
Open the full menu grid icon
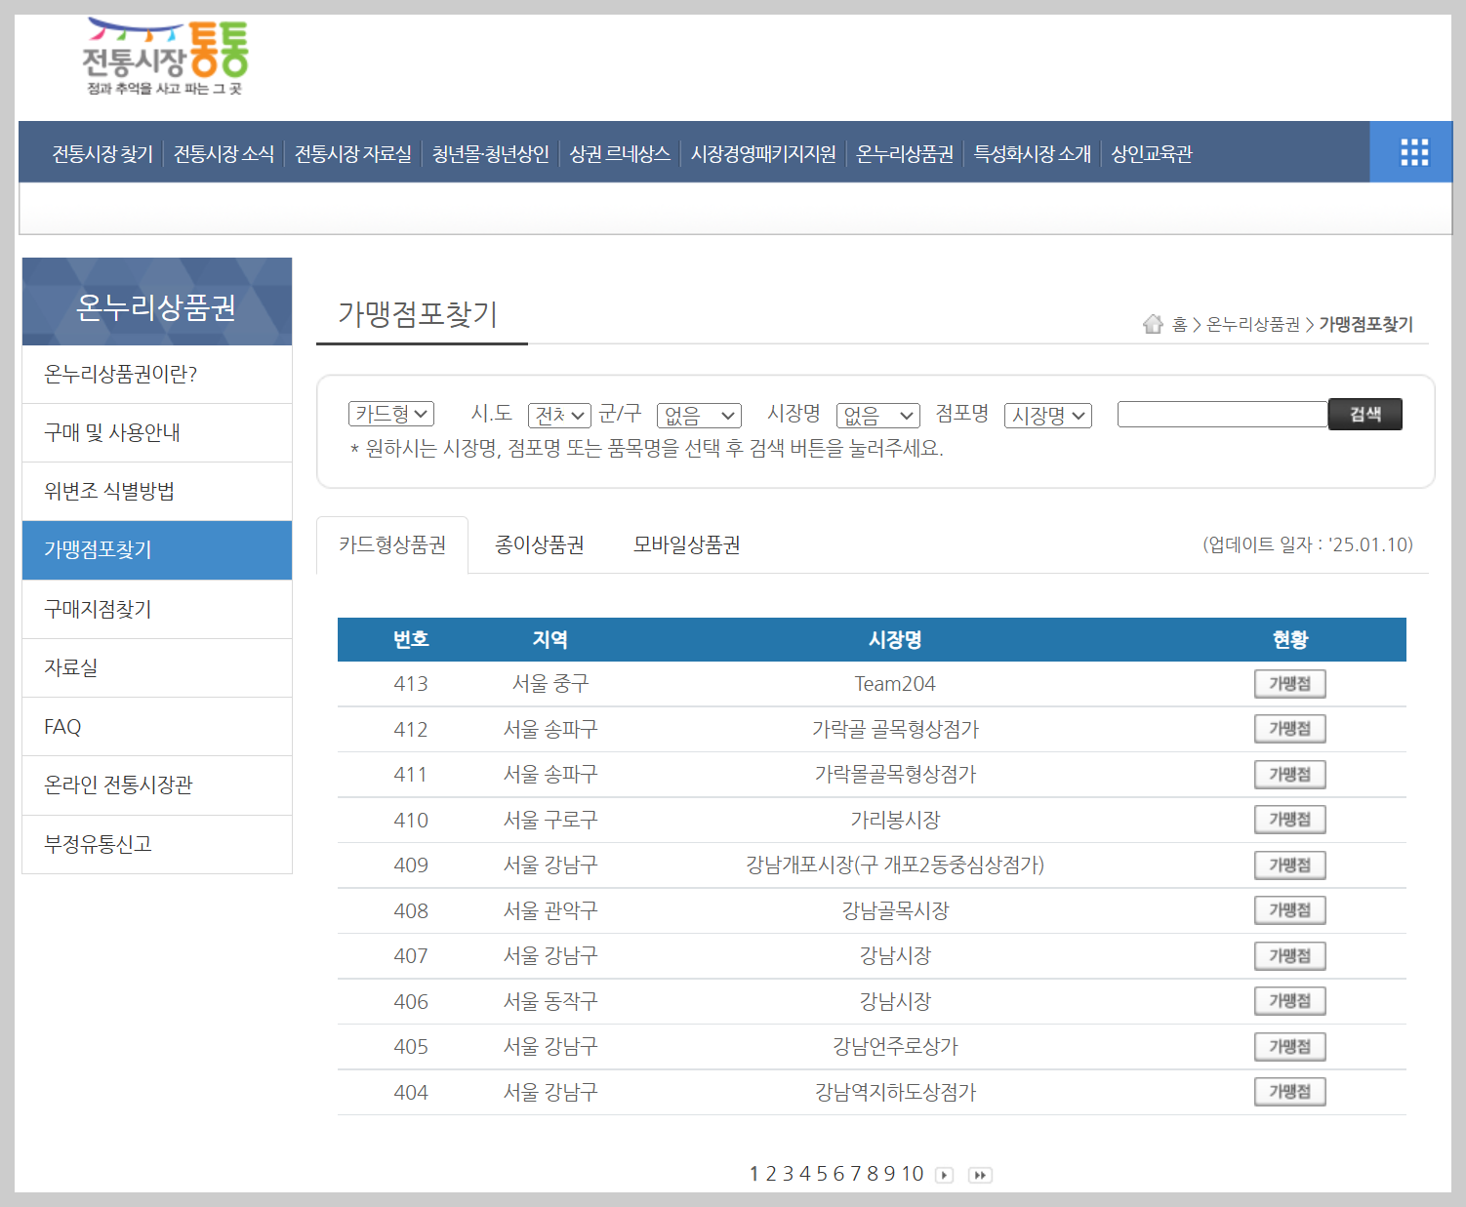(1413, 152)
